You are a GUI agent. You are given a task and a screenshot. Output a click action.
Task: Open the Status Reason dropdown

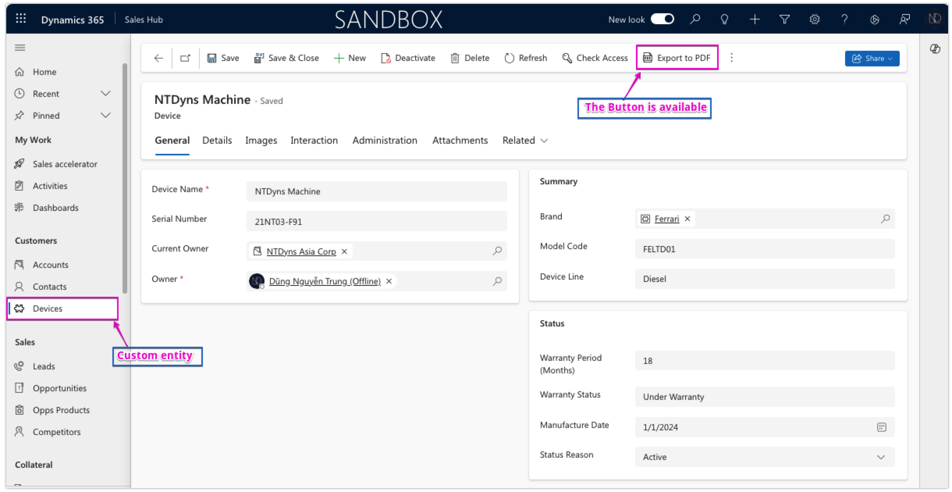pyautogui.click(x=881, y=457)
